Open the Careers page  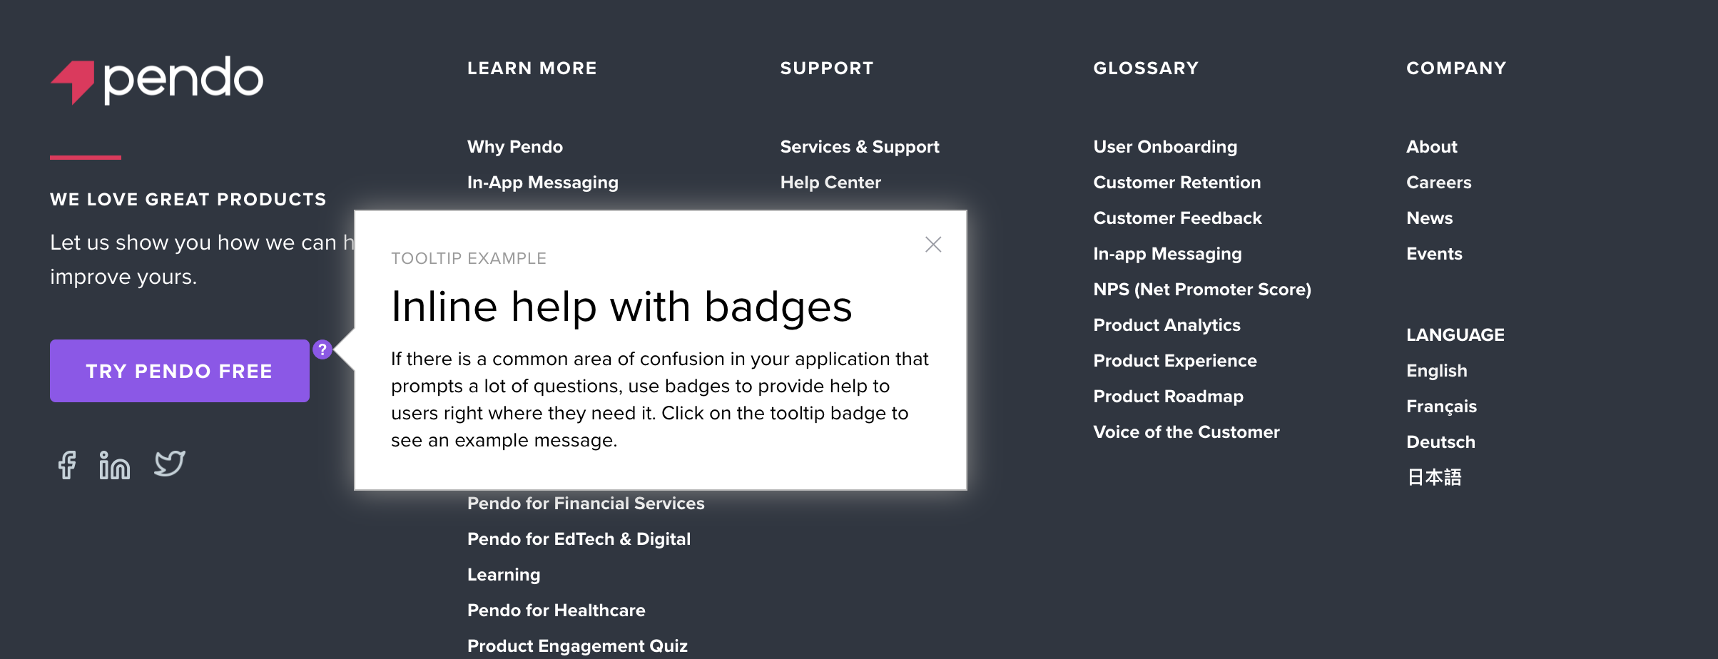1438,183
